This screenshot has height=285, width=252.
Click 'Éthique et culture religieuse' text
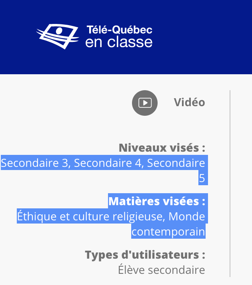coord(90,216)
